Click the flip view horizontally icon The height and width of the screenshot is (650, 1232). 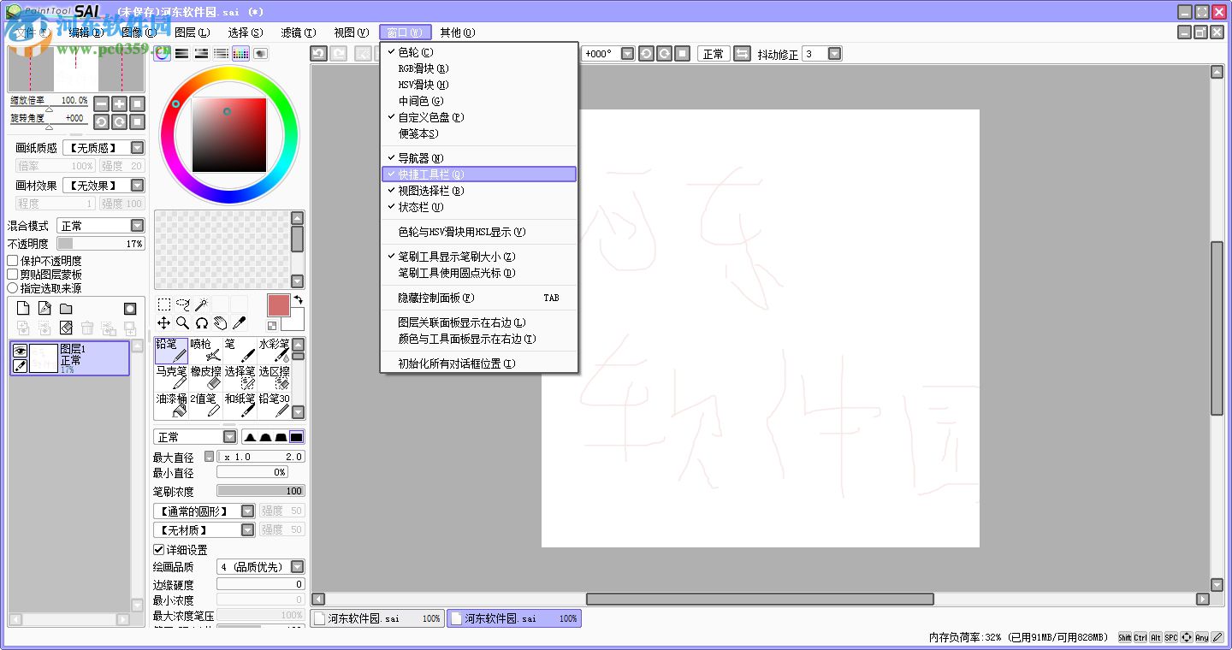(x=742, y=54)
